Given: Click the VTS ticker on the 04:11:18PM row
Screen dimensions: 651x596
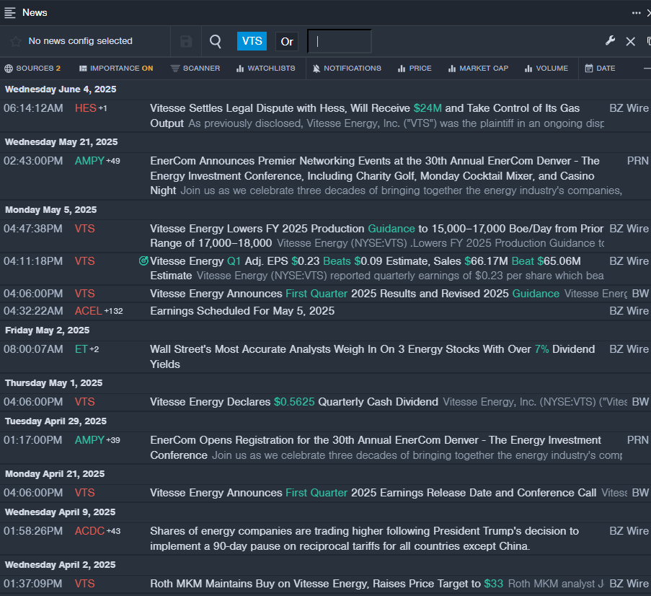Looking at the screenshot, I should pos(84,261).
